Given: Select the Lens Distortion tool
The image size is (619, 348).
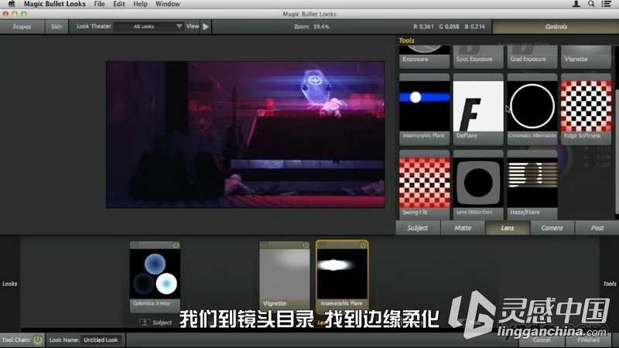Looking at the screenshot, I should pos(478,185).
